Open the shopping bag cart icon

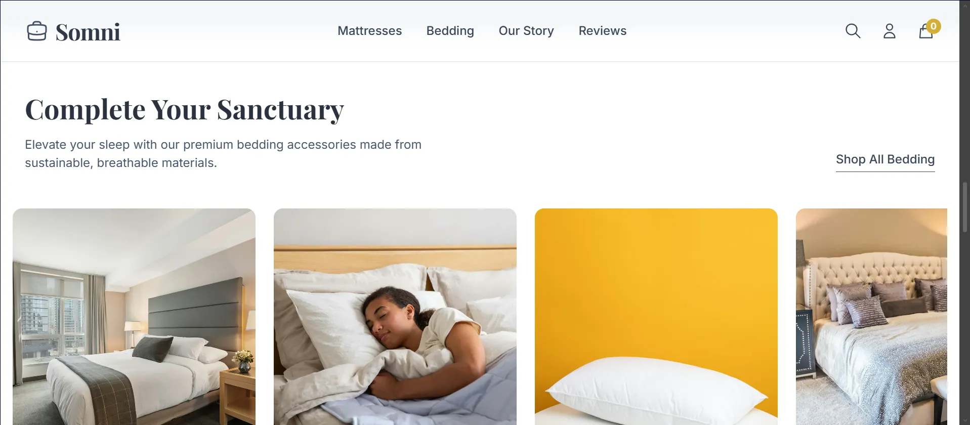(x=926, y=31)
